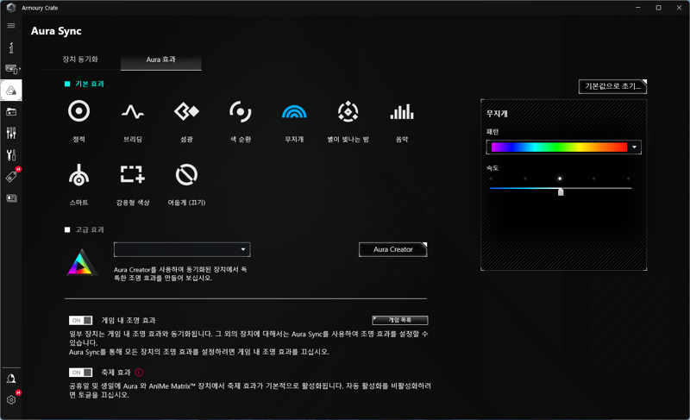Click the 게임 내 조명 효과 label

129,320
